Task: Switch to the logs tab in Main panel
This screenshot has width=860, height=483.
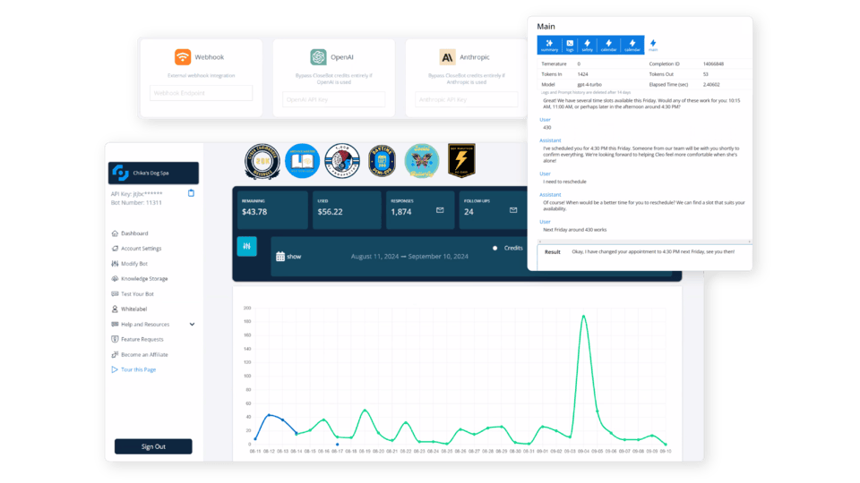Action: click(570, 45)
